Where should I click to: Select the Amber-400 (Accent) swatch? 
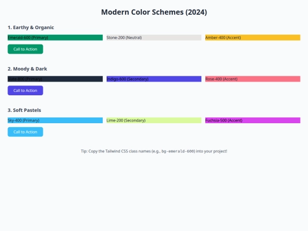coord(253,38)
